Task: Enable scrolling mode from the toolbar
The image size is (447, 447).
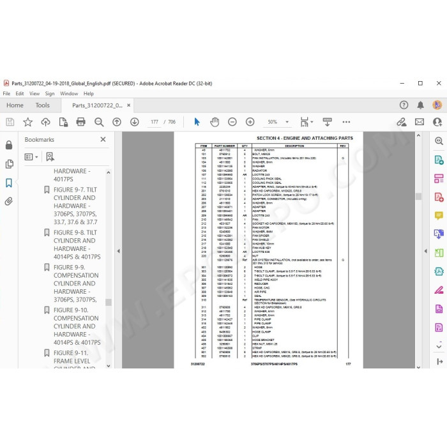Action: click(327, 122)
